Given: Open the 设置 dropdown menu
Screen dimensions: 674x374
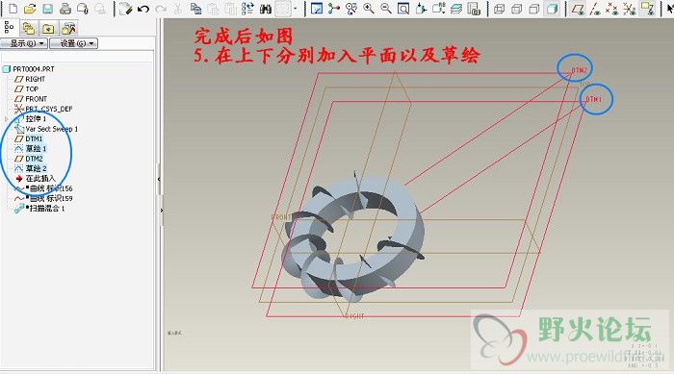Looking at the screenshot, I should [74, 43].
